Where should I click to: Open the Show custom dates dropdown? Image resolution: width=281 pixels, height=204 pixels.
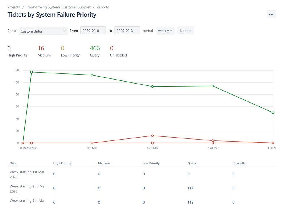click(43, 31)
